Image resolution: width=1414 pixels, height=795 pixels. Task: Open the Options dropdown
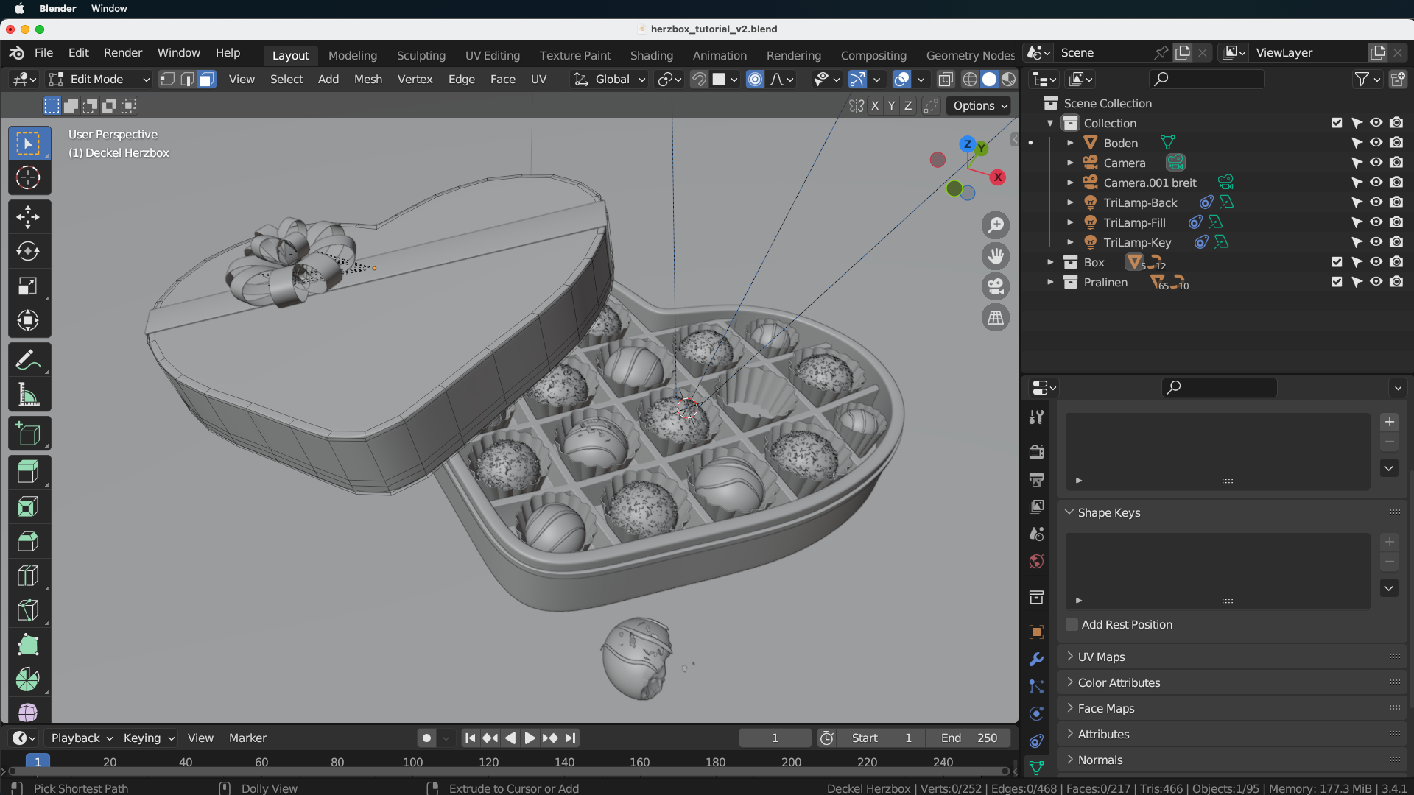(979, 106)
